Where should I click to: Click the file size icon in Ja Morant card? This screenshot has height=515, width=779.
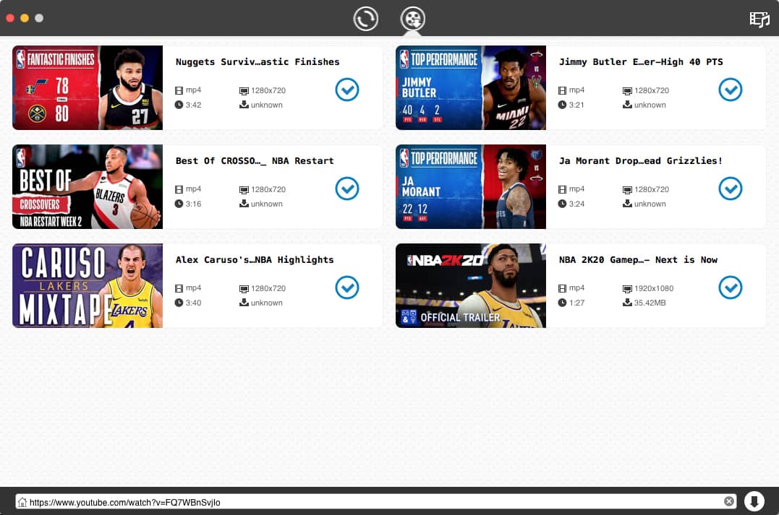tap(628, 204)
